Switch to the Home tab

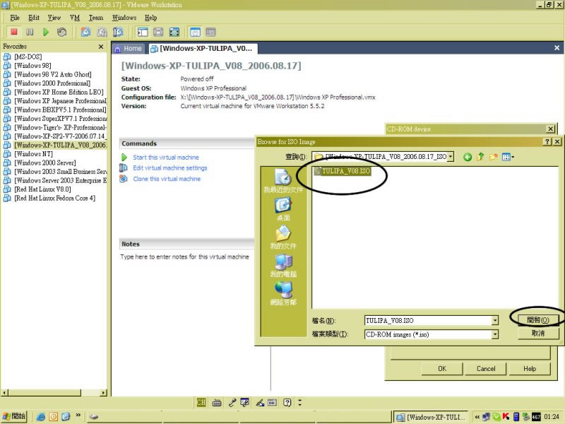[129, 49]
